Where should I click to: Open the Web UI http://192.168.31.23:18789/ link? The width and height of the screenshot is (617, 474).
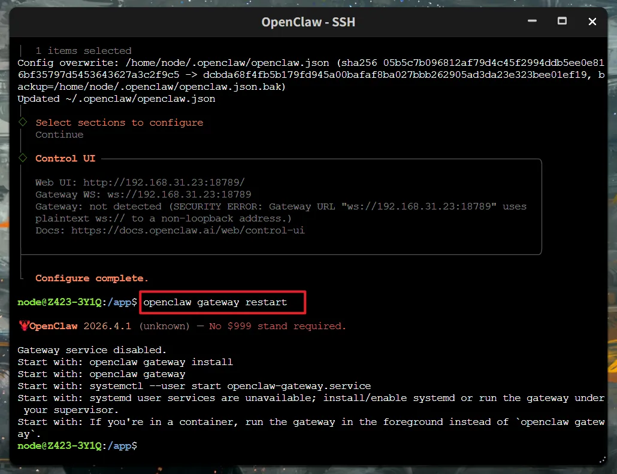coord(164,183)
